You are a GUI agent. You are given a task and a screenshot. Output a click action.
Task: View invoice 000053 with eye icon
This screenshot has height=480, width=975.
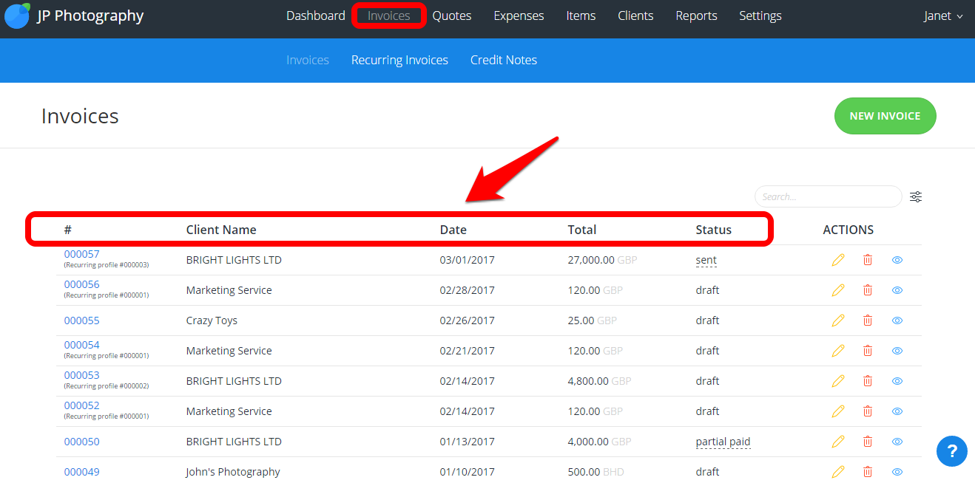897,381
